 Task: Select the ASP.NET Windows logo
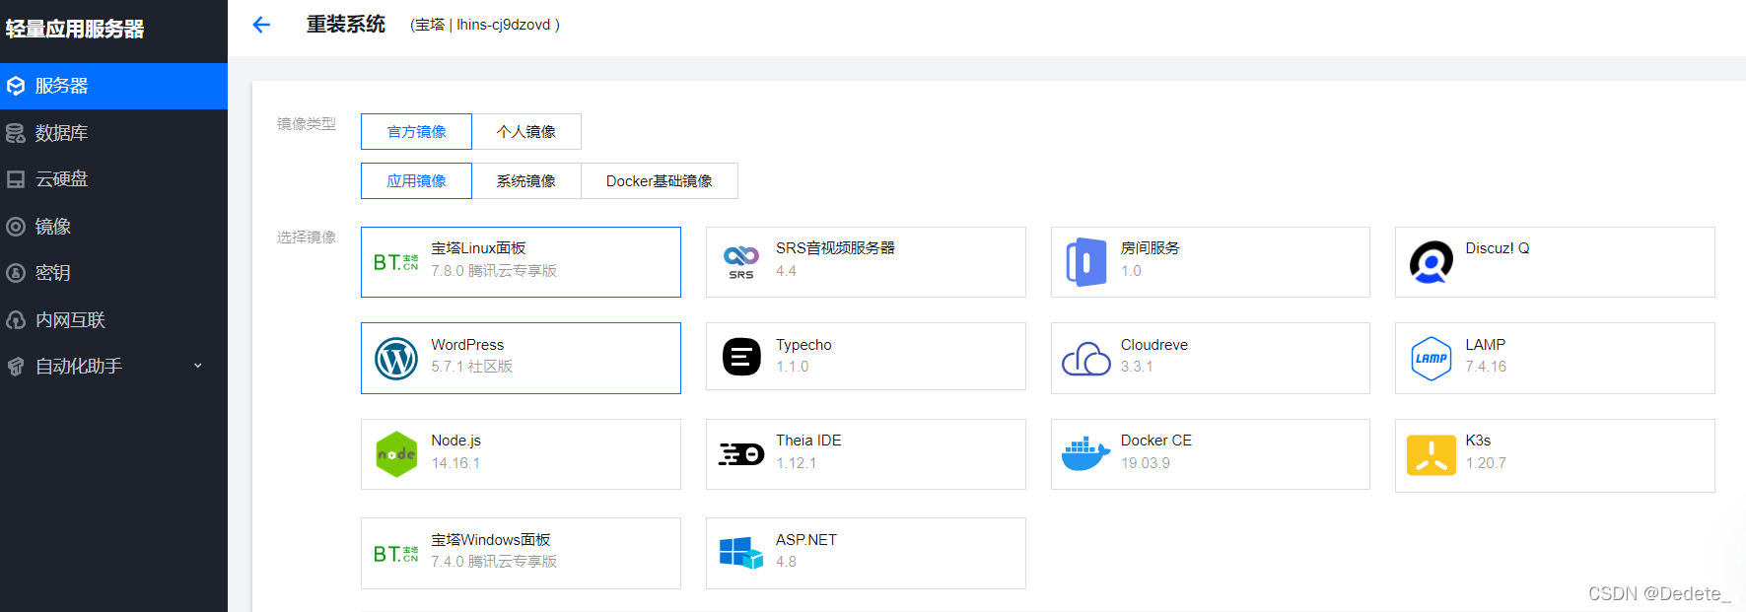(x=741, y=553)
